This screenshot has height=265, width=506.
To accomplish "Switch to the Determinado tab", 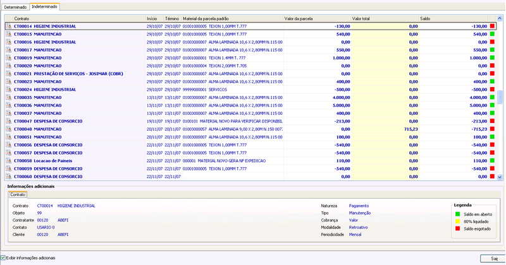I will click(15, 7).
